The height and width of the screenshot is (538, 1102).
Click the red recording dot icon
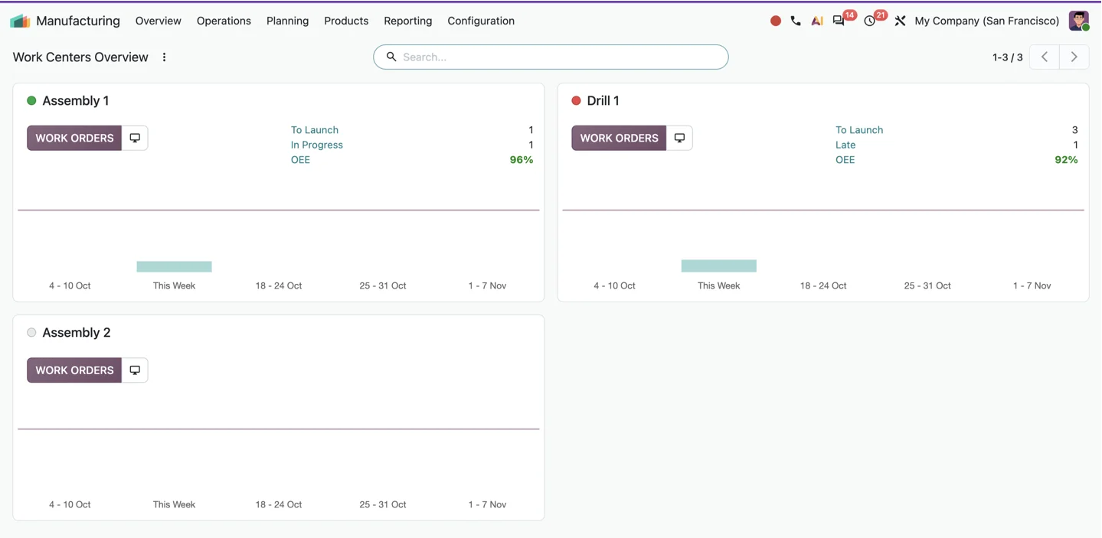point(776,21)
